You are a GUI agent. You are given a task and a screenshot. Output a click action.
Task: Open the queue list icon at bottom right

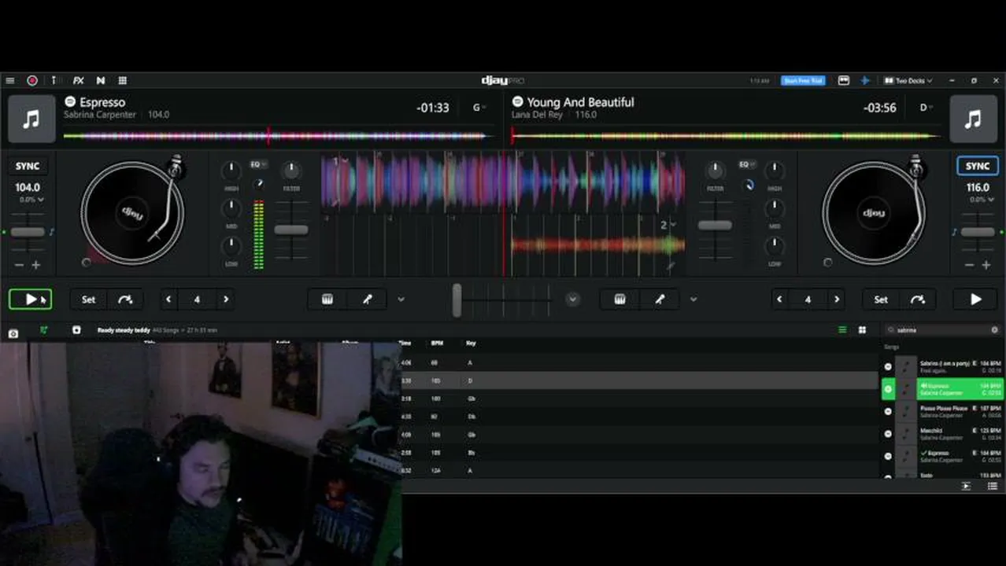993,486
